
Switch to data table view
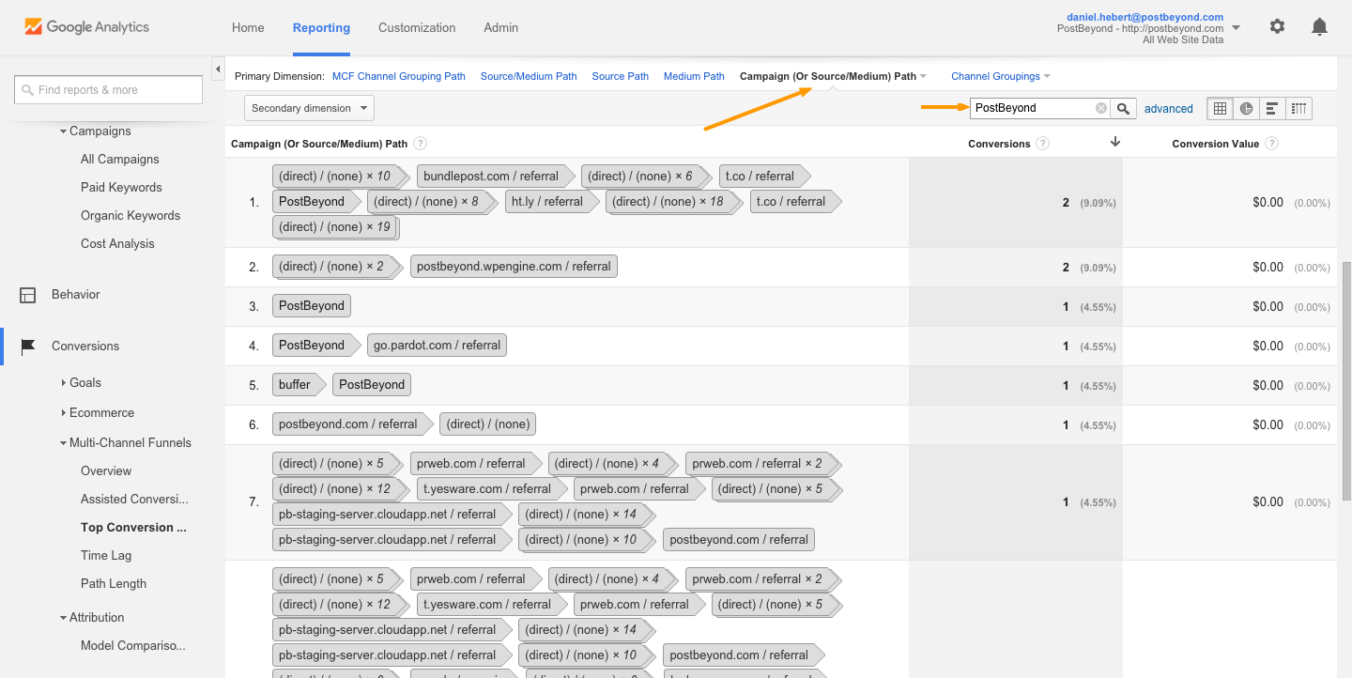pos(1220,108)
